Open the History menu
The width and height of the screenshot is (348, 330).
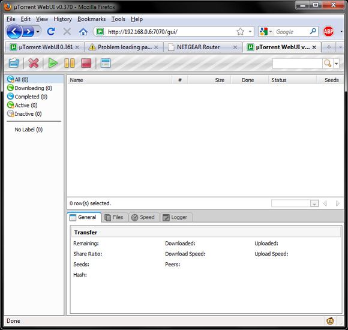pyautogui.click(x=63, y=19)
